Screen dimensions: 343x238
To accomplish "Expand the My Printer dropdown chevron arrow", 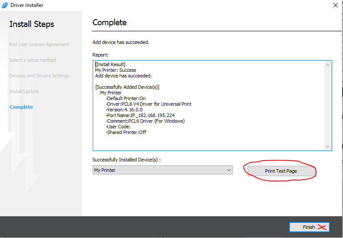I will [229, 170].
